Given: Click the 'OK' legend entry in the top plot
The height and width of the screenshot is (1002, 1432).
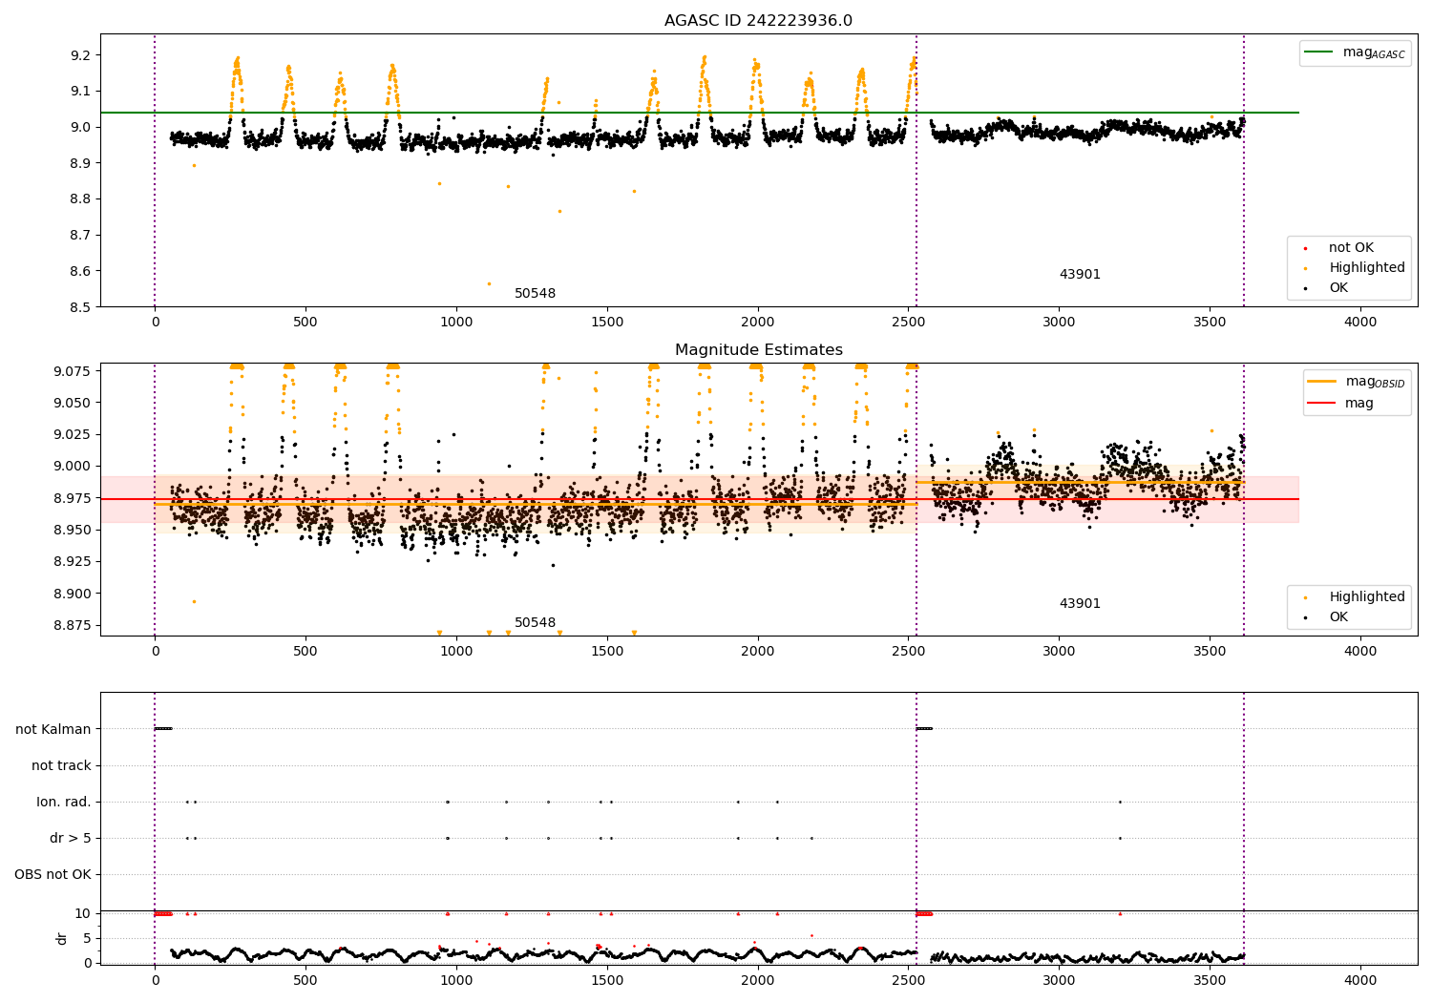Looking at the screenshot, I should point(1338,288).
